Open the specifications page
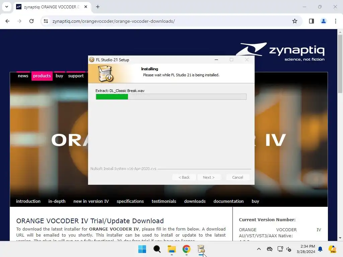 point(130,201)
